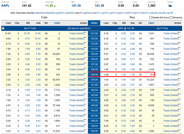Tick call checkbox for 142.00 strike
184x134 pixels.
coord(85,90)
